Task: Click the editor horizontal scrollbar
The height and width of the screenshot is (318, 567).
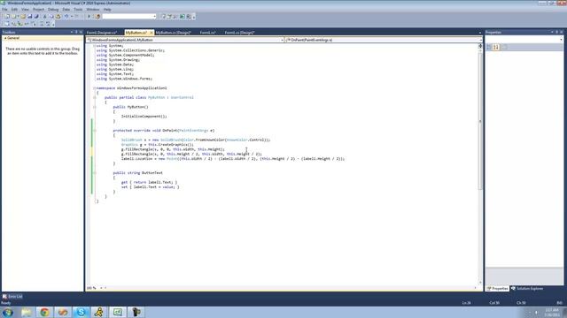Action: 290,288
